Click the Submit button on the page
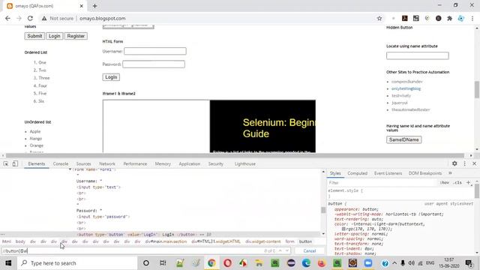480x270 pixels. (34, 36)
